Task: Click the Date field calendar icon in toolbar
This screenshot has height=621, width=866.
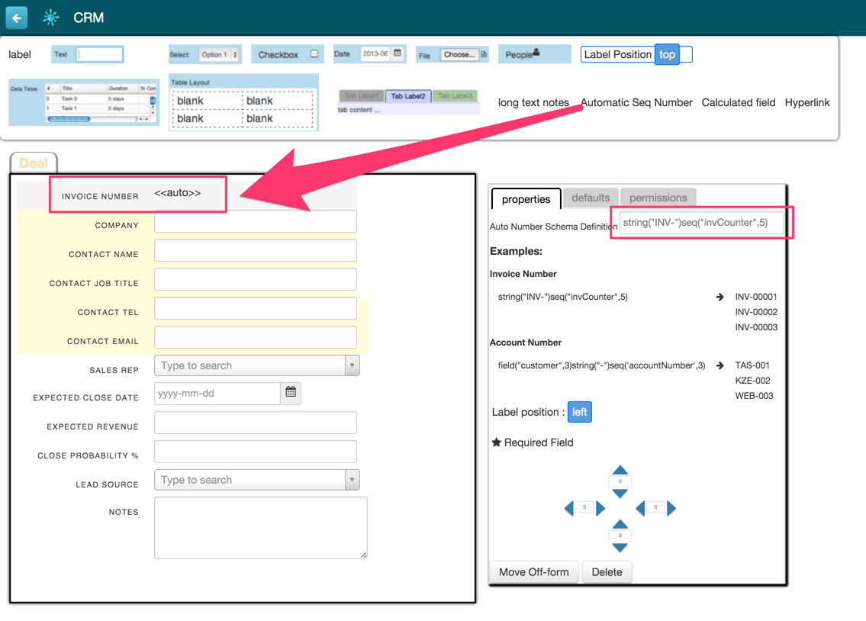Action: point(397,53)
